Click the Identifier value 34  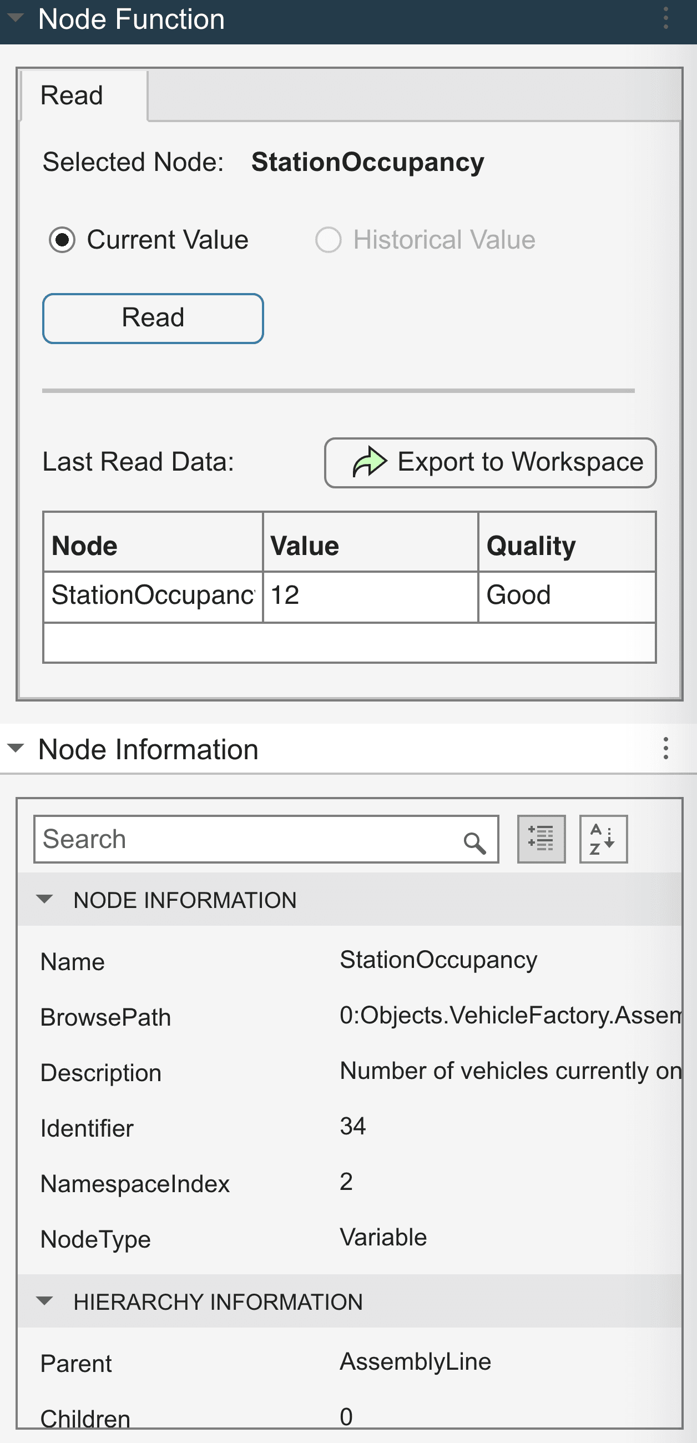353,1127
